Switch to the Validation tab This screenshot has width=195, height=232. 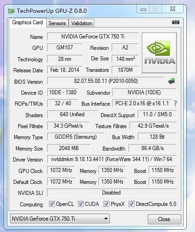pos(81,23)
